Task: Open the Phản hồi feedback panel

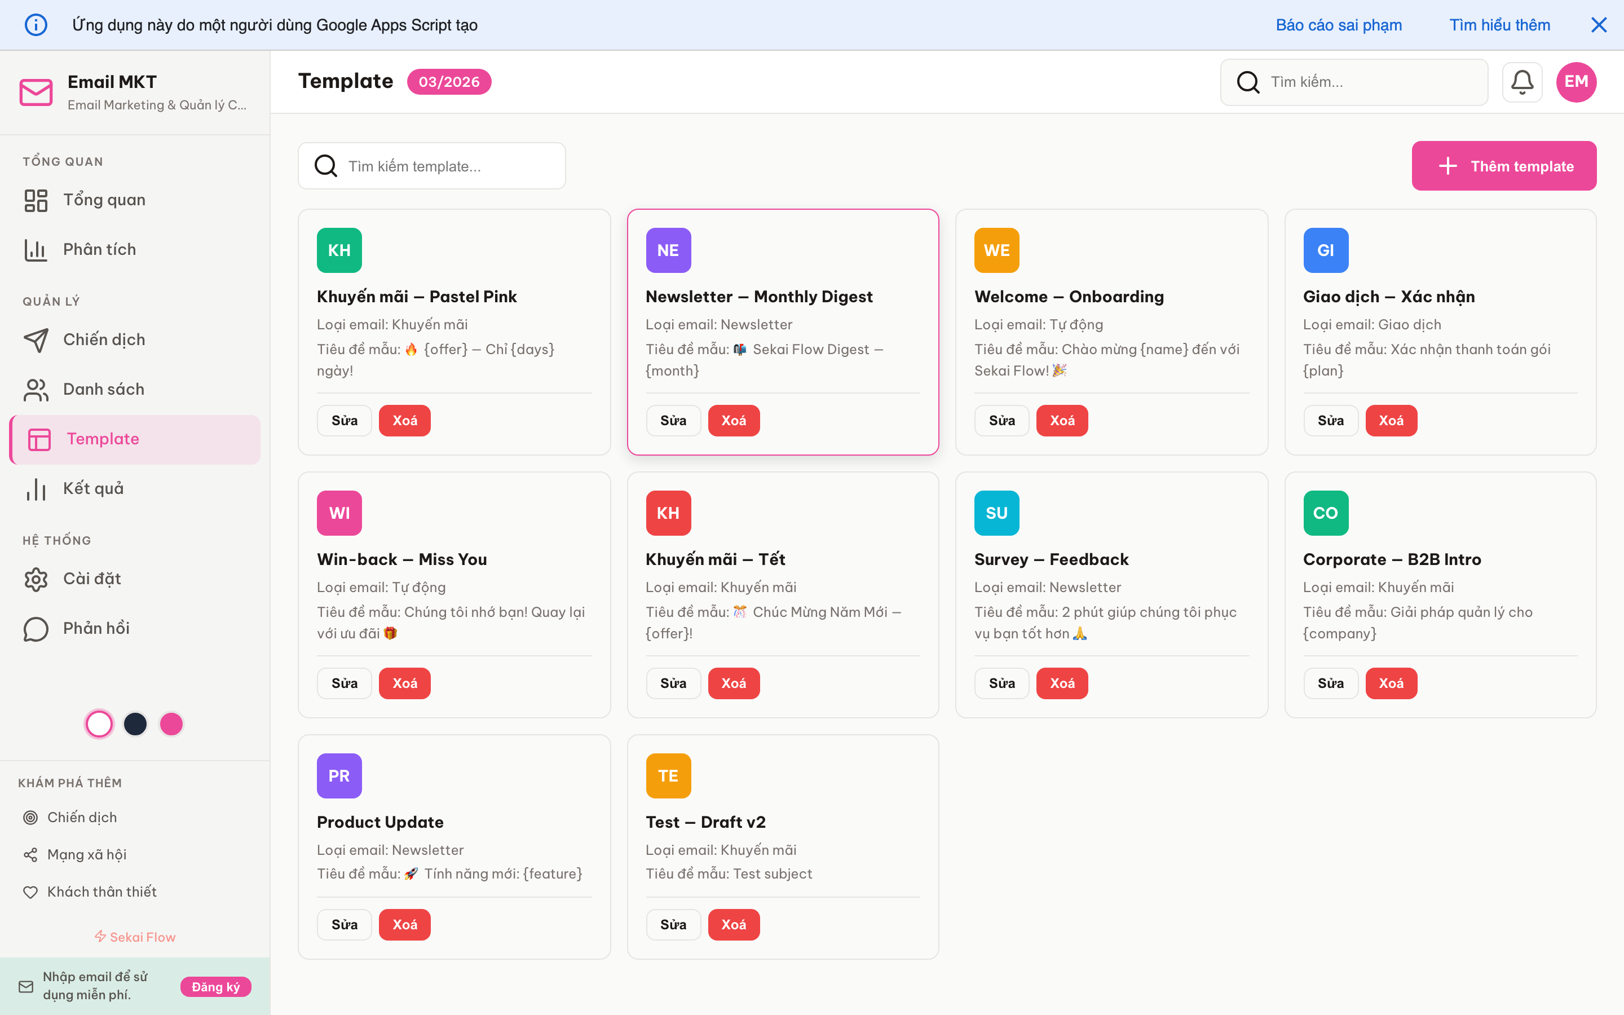Action: pos(96,628)
